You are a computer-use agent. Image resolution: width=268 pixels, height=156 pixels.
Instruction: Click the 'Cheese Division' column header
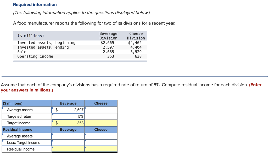tap(136, 36)
